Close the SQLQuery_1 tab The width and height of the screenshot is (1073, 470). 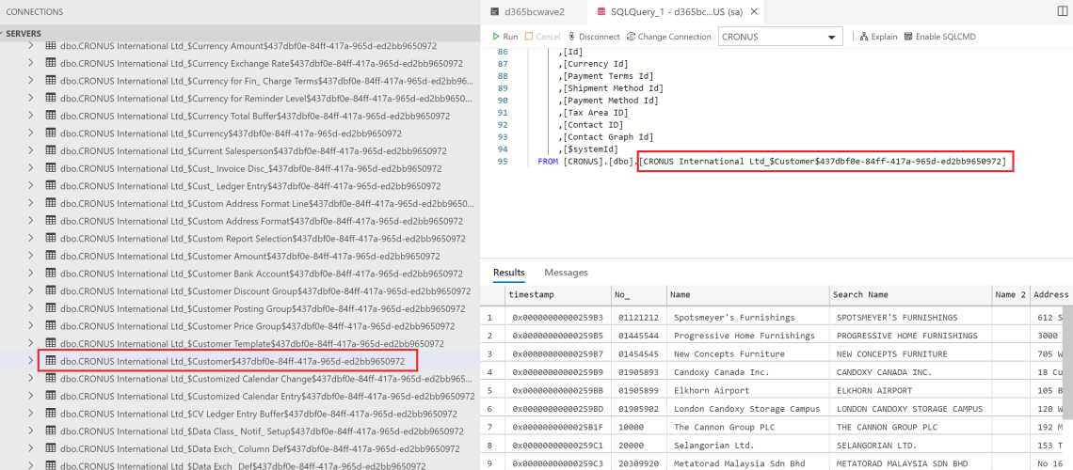753,11
